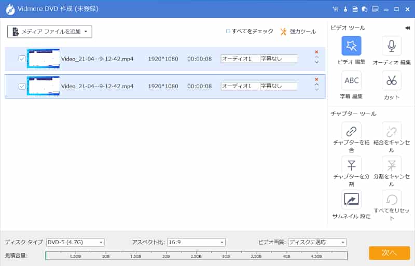
Task: Open the menu list icon in title bar
Action: (x=375, y=9)
